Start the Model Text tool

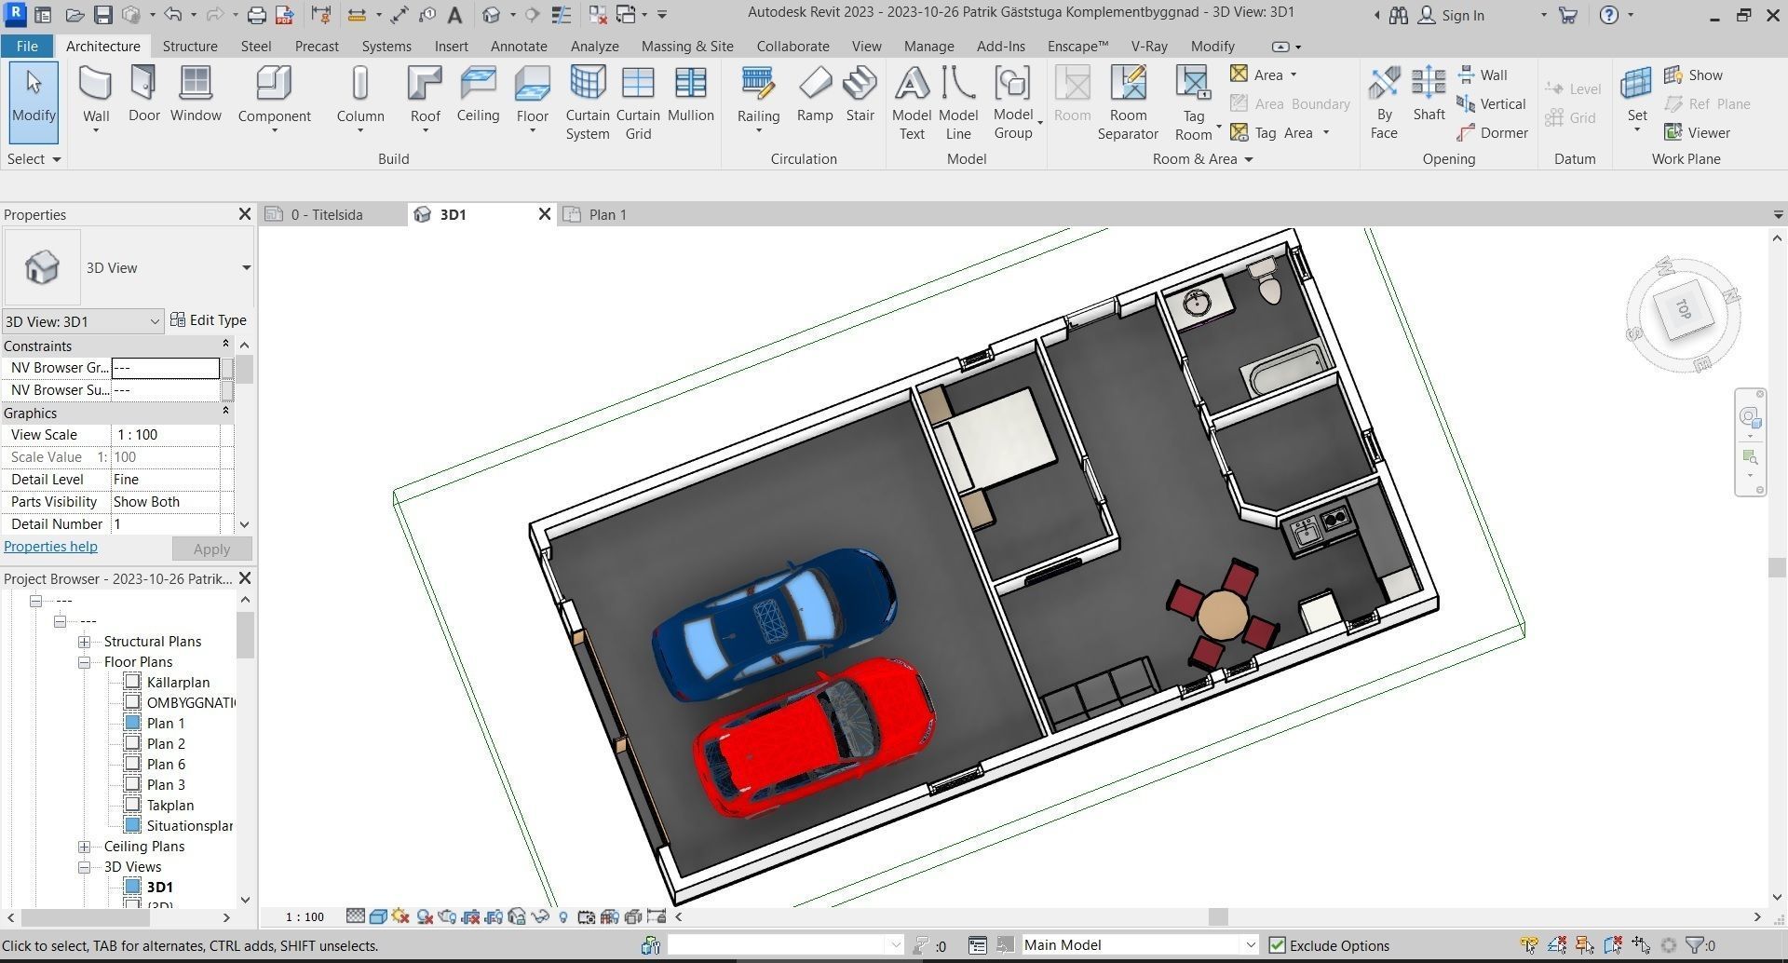(912, 103)
